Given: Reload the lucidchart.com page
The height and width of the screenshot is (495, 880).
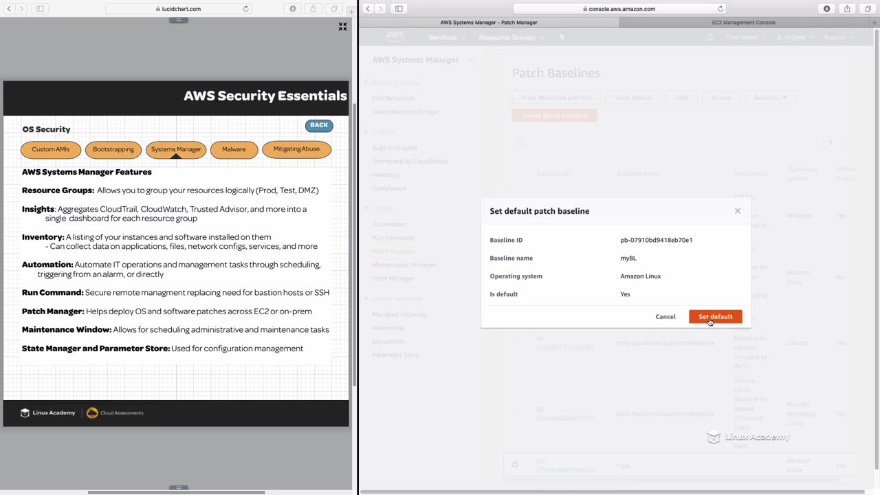Looking at the screenshot, I should tap(245, 9).
